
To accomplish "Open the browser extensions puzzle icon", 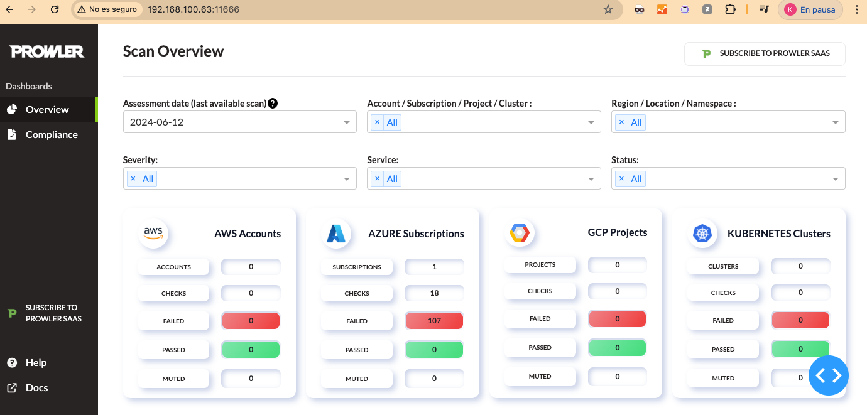I will click(x=729, y=9).
